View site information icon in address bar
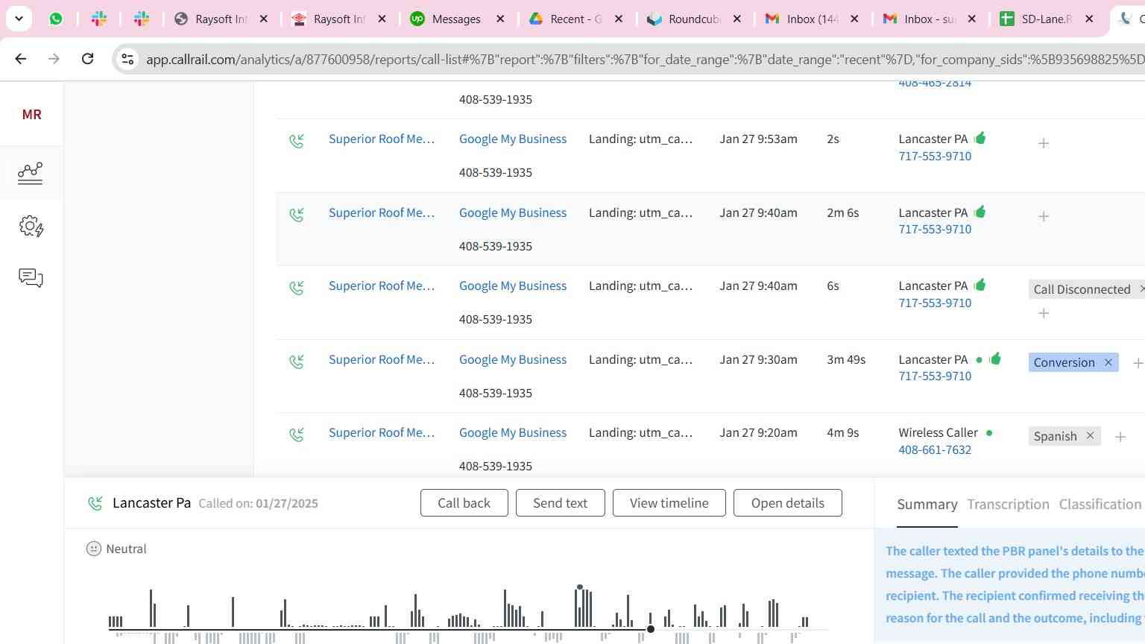1145x644 pixels. pos(127,59)
